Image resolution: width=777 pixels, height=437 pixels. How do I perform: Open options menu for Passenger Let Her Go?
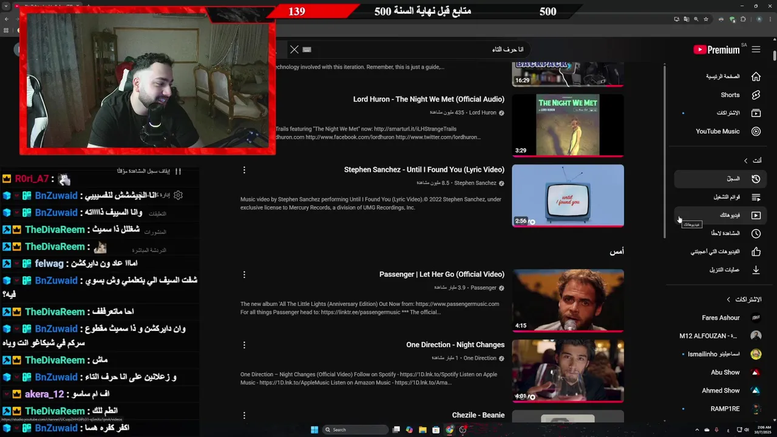coord(244,274)
